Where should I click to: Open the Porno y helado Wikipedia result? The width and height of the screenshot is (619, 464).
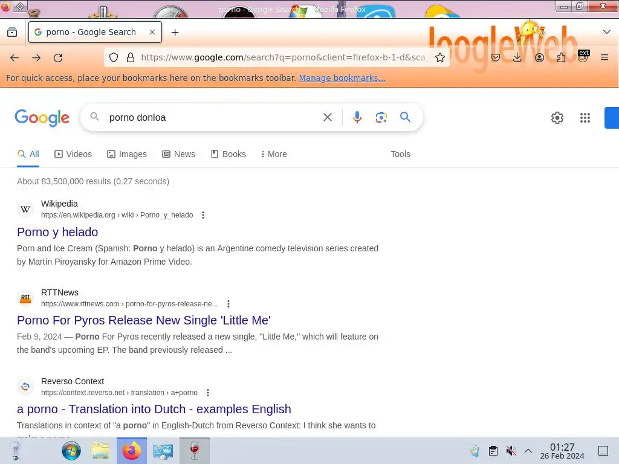pos(57,232)
